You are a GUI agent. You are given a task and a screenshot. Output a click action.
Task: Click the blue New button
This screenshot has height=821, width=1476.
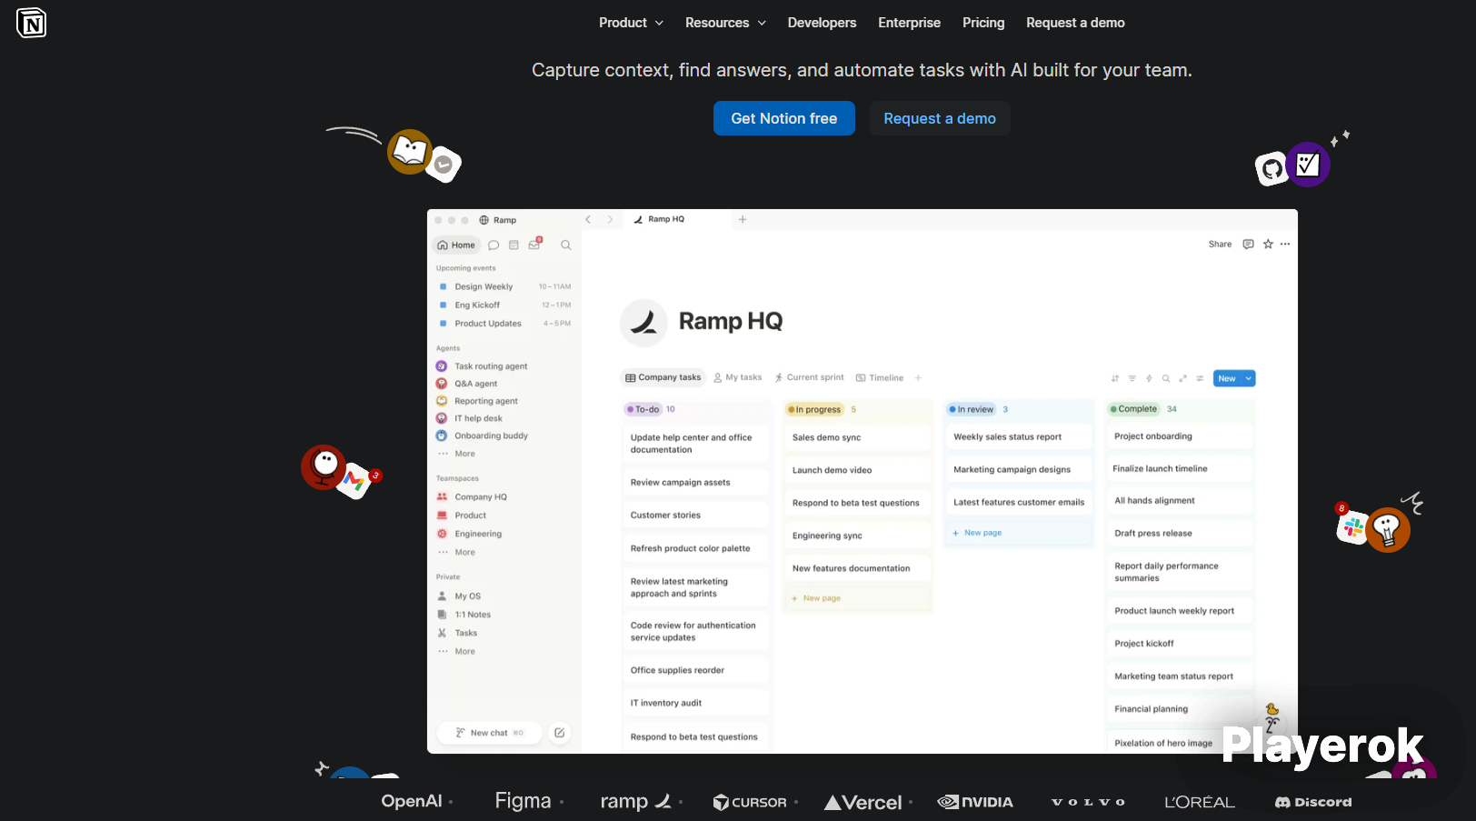click(1227, 378)
